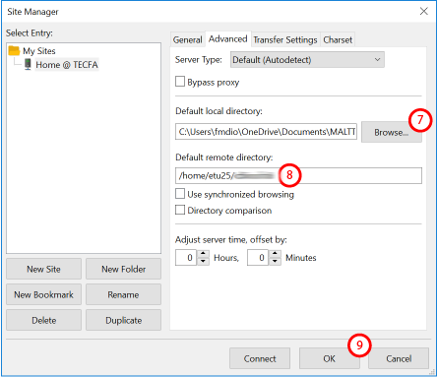
Task: Toggle Use synchronized browsing checkbox
Action: 180,194
